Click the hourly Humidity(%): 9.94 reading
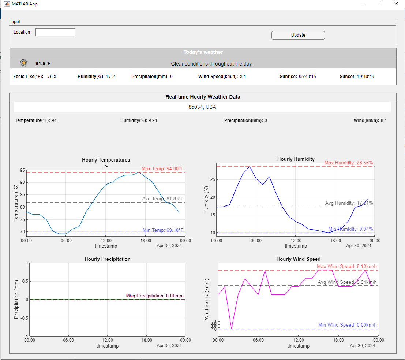405x360 pixels. (139, 120)
